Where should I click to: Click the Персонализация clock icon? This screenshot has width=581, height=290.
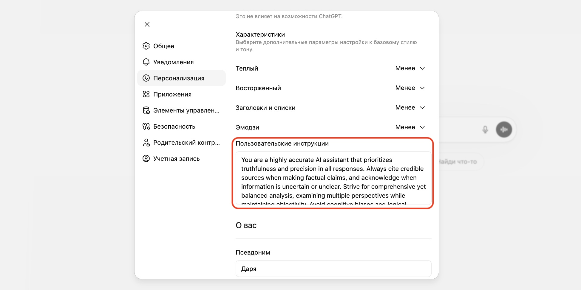(x=146, y=78)
